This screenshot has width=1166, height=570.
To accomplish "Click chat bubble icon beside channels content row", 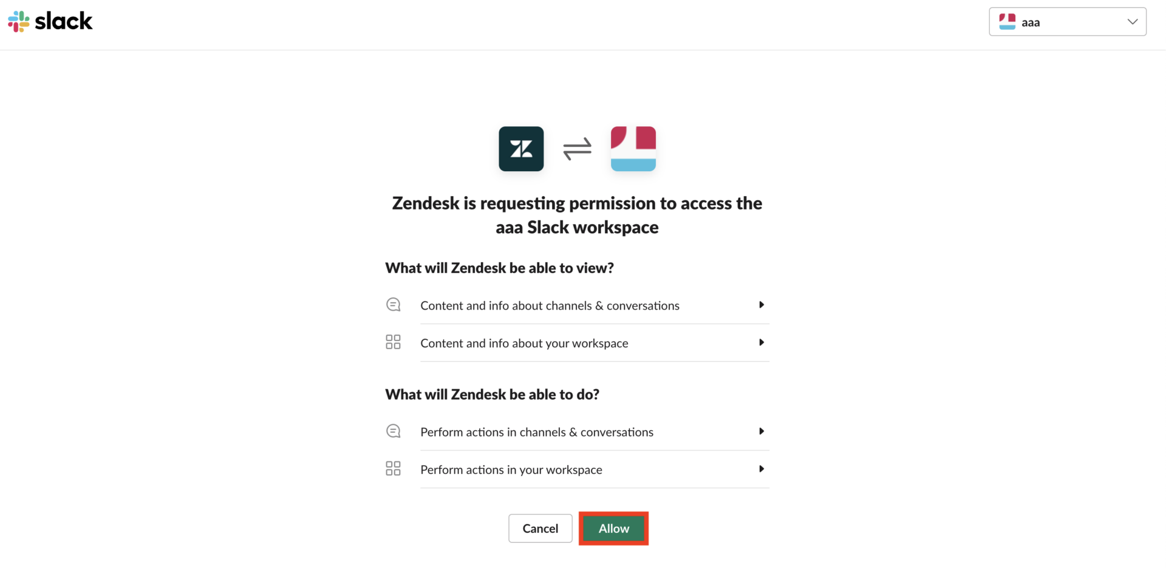I will click(x=394, y=305).
